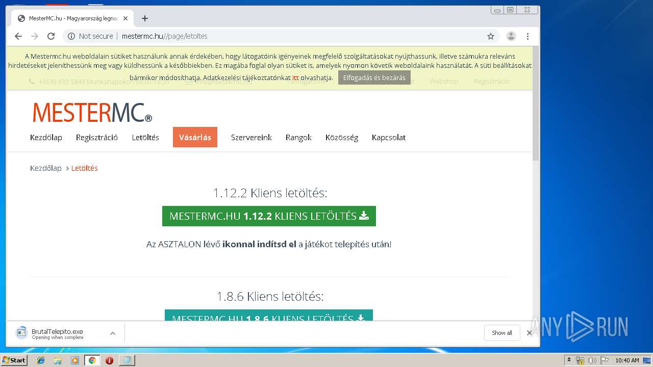Click the volume speaker tray icon
This screenshot has height=367, width=653.
[592, 360]
